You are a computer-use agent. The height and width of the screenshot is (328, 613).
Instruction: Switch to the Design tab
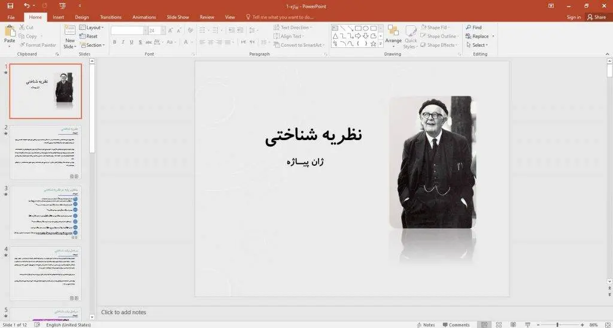coord(82,17)
